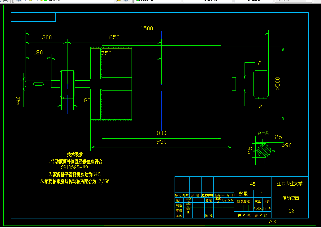This screenshot has height=228, width=321.
Task: Click the 共 8 张 sheet count text
Action: (244, 215)
